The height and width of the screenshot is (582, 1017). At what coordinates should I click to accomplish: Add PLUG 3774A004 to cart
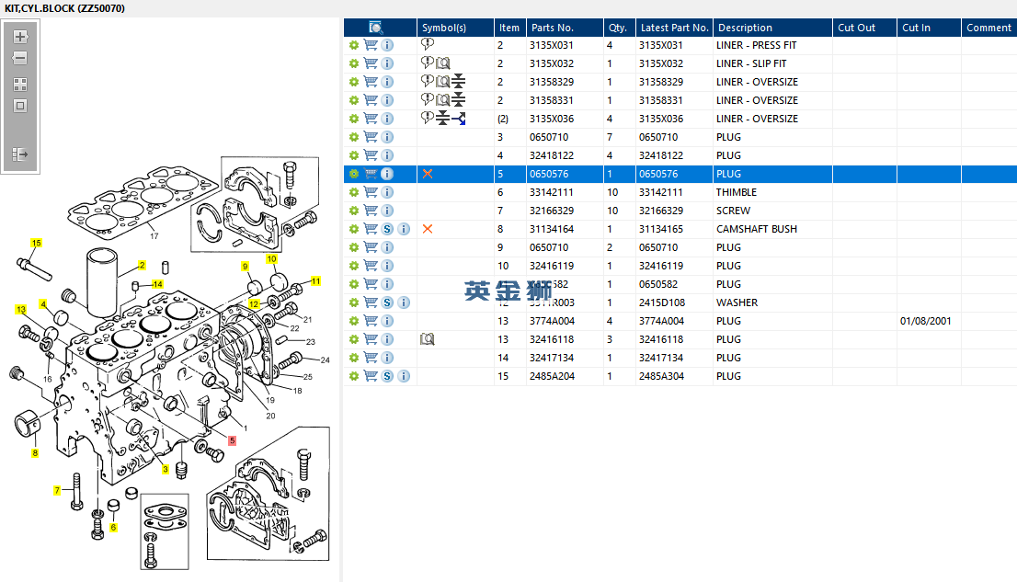pos(371,321)
